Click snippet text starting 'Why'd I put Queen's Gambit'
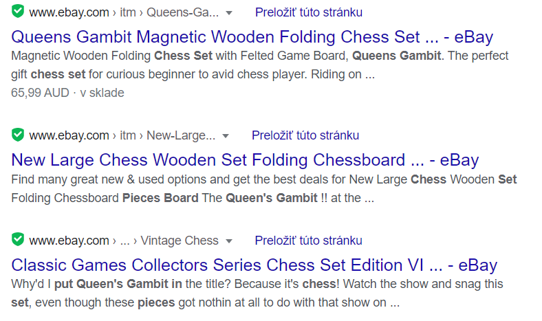Screen dimensions: 542x321 (257, 293)
